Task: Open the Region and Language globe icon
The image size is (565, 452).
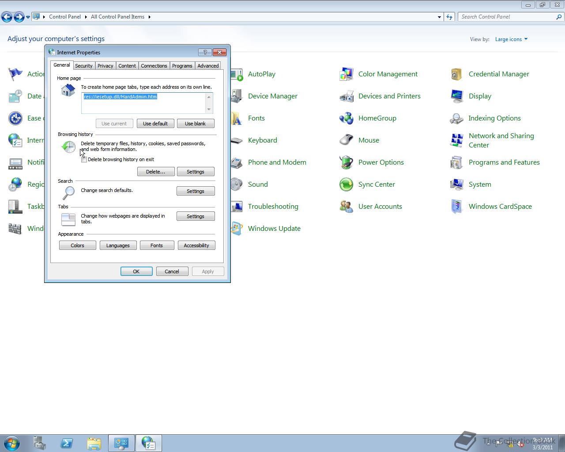Action: 15,185
